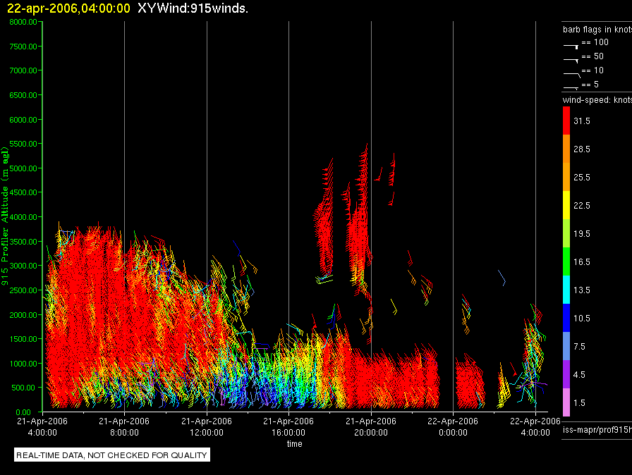The image size is (632, 475).
Task: Click the 100-knot barb flag symbol
Action: coord(571,47)
